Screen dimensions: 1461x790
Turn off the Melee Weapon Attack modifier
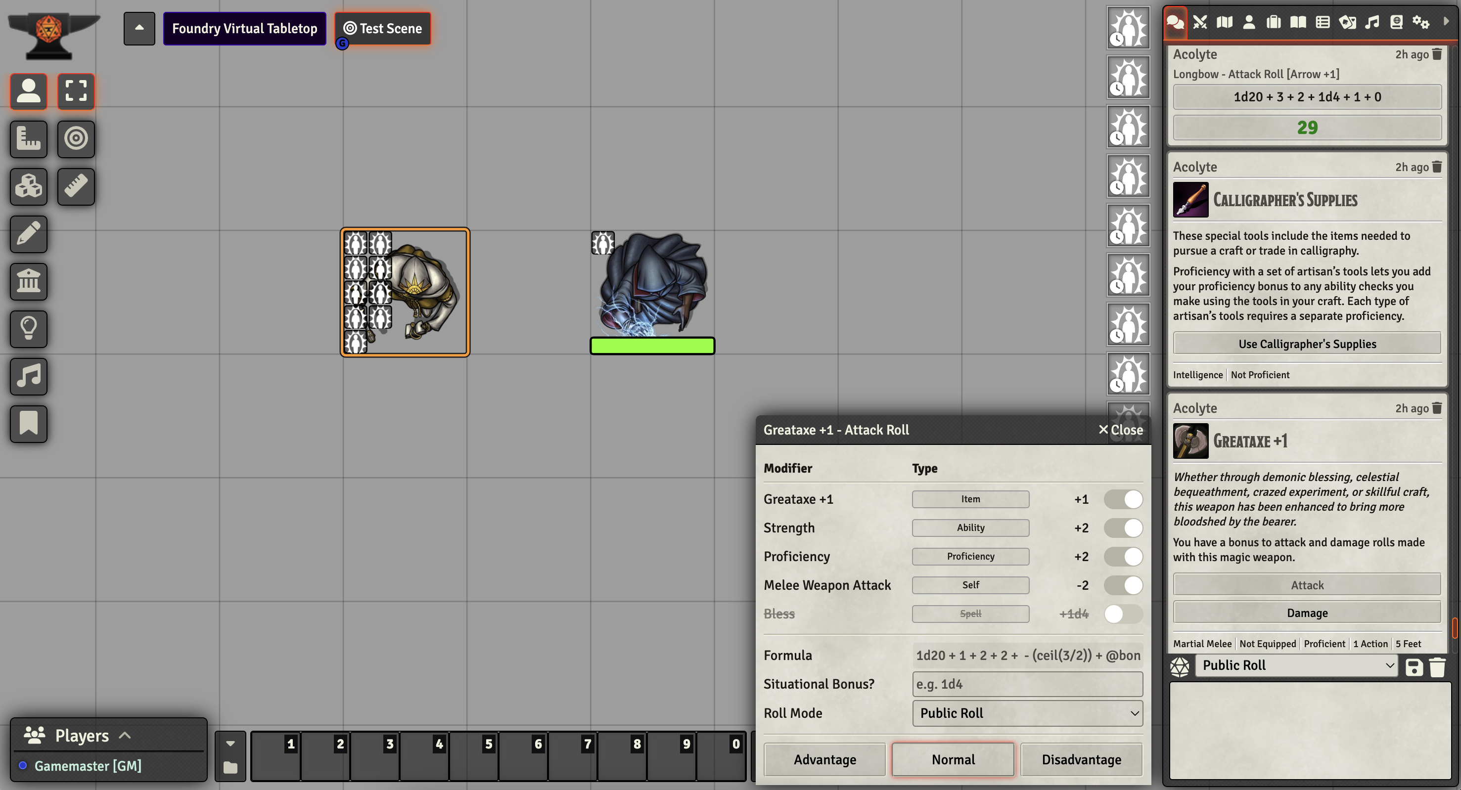pyautogui.click(x=1123, y=585)
